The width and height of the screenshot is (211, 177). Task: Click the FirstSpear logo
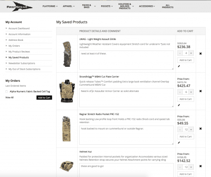[x=19, y=7]
